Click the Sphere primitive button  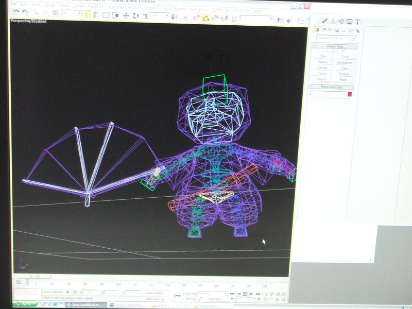[x=323, y=62]
